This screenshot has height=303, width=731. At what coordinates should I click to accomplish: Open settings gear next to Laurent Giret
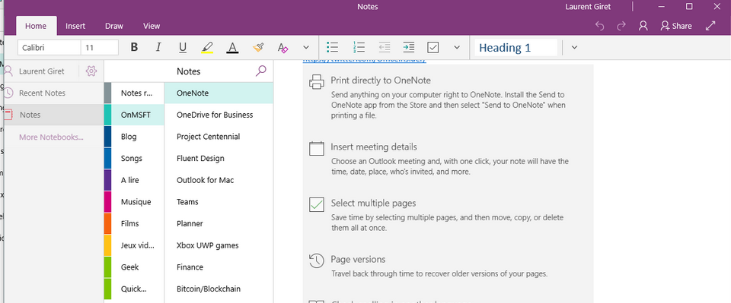tap(91, 71)
